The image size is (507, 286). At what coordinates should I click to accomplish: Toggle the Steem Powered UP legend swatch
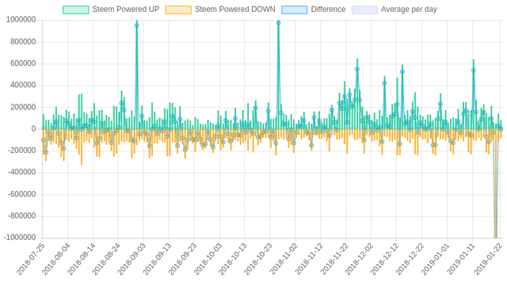point(76,10)
